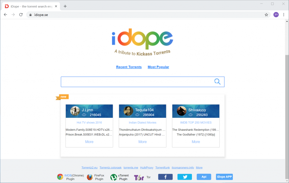Expand More under the Shivaayyy collection
Screen dimensions: 289x183
196,142
